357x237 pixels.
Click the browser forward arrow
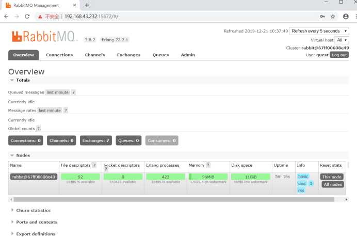[17, 17]
